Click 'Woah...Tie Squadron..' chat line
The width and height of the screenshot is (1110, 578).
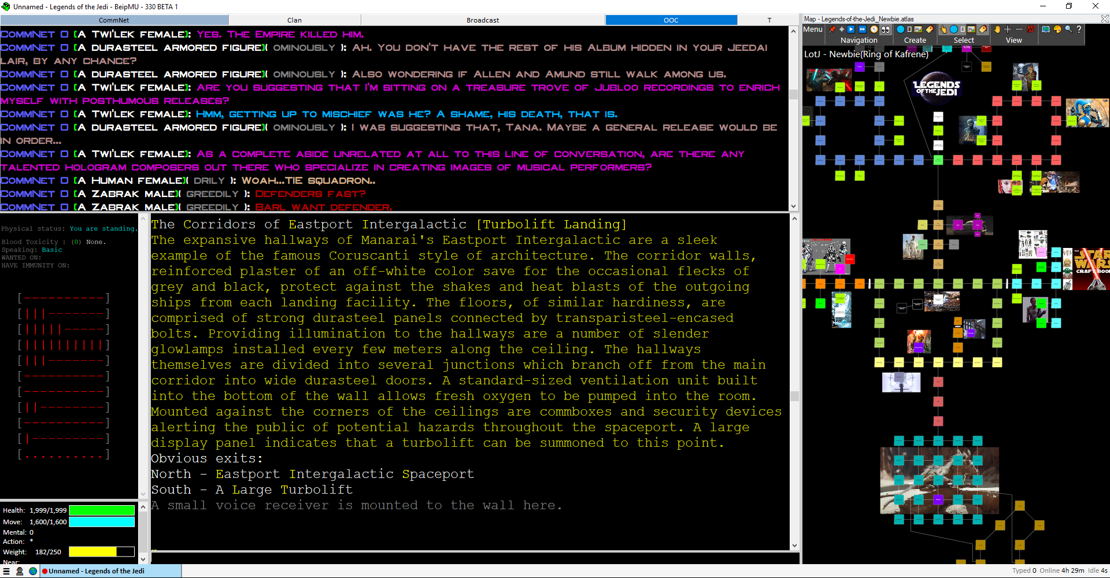pyautogui.click(x=308, y=181)
